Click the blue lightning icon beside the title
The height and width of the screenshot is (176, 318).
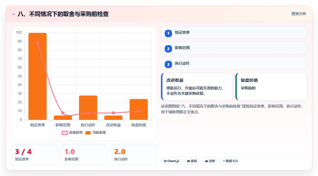(14, 14)
